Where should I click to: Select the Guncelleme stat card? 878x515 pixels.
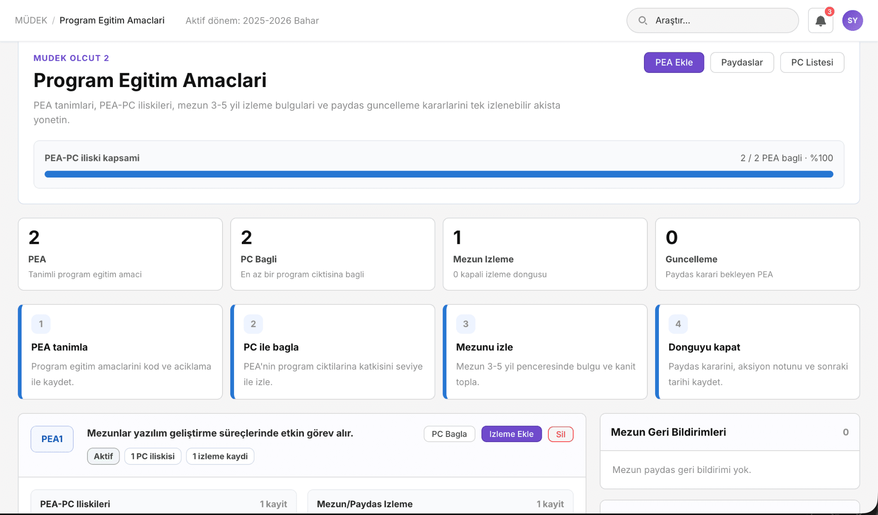758,254
